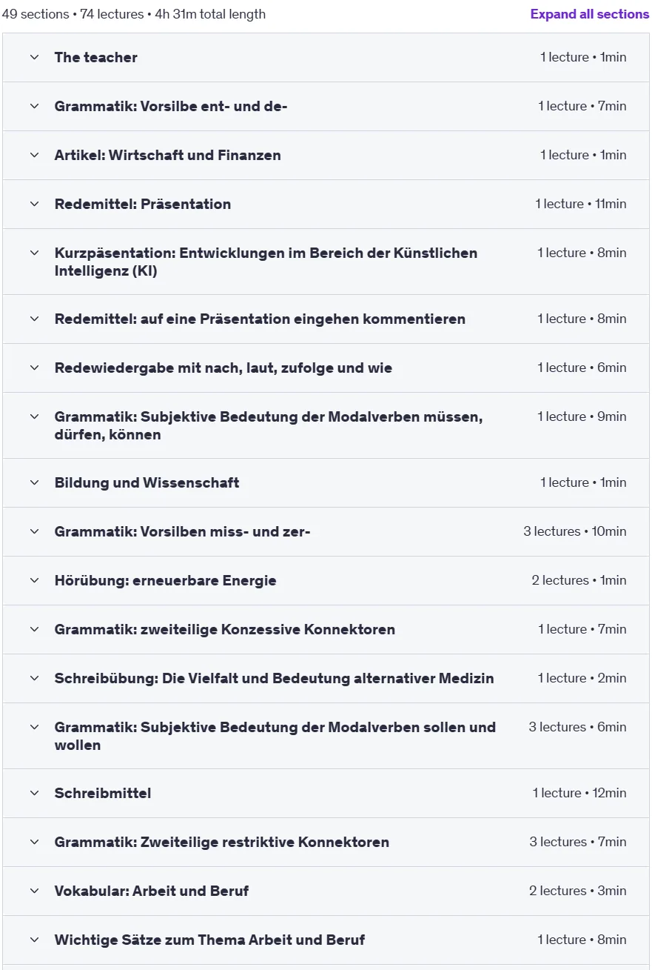
Task: Open the Redemittel: Präsentation section
Action: pos(326,204)
